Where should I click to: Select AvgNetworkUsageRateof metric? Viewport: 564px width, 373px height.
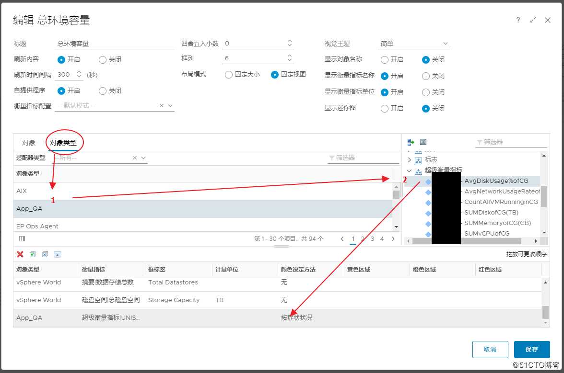[502, 192]
